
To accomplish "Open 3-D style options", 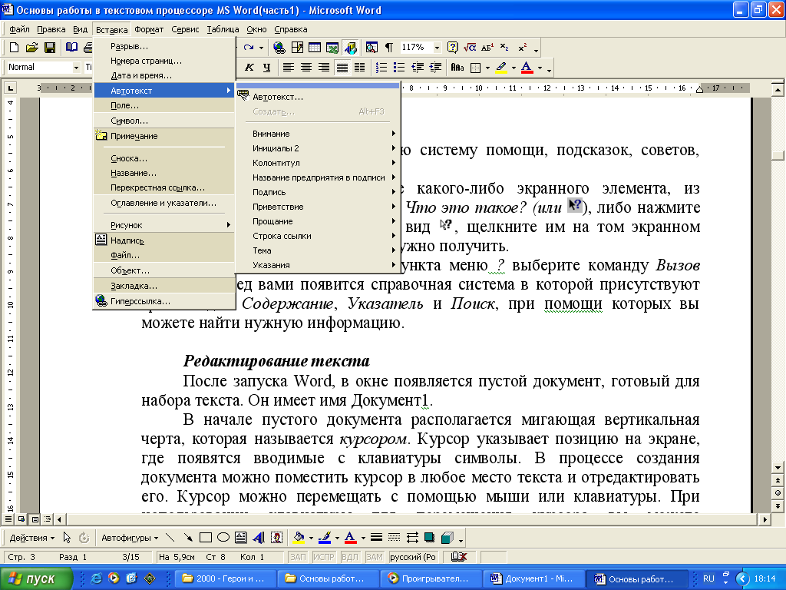I will (447, 538).
